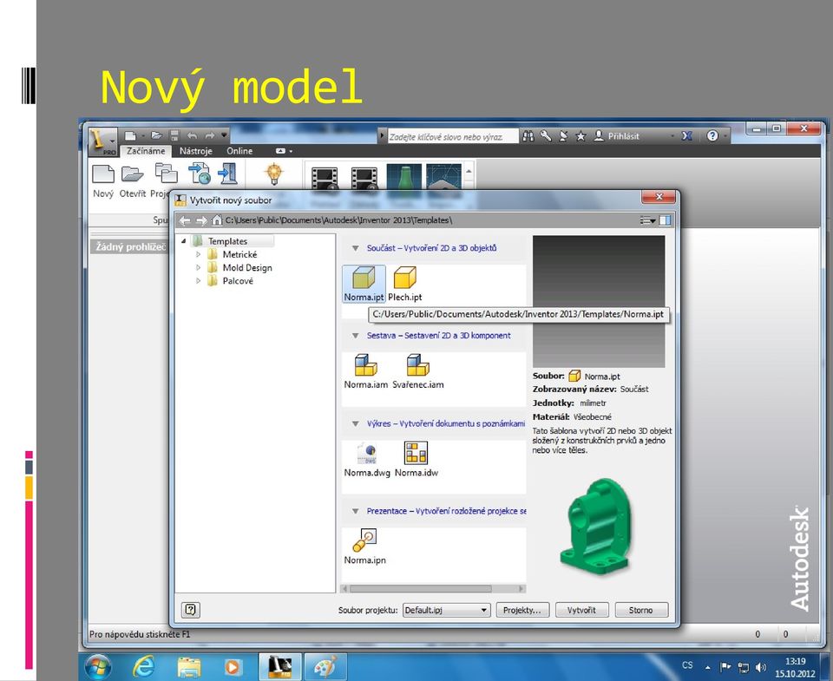The width and height of the screenshot is (833, 681).
Task: Click the Otevřít folder ribbon button
Action: coord(132,181)
